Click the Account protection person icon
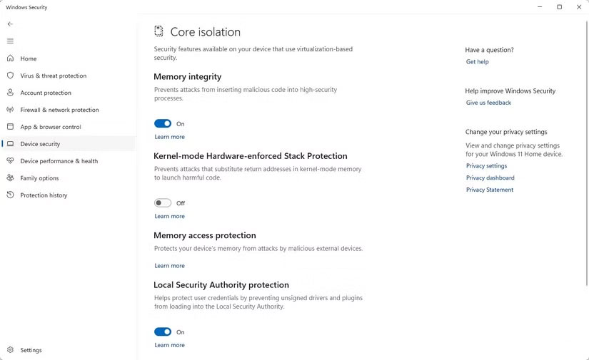 [10, 93]
